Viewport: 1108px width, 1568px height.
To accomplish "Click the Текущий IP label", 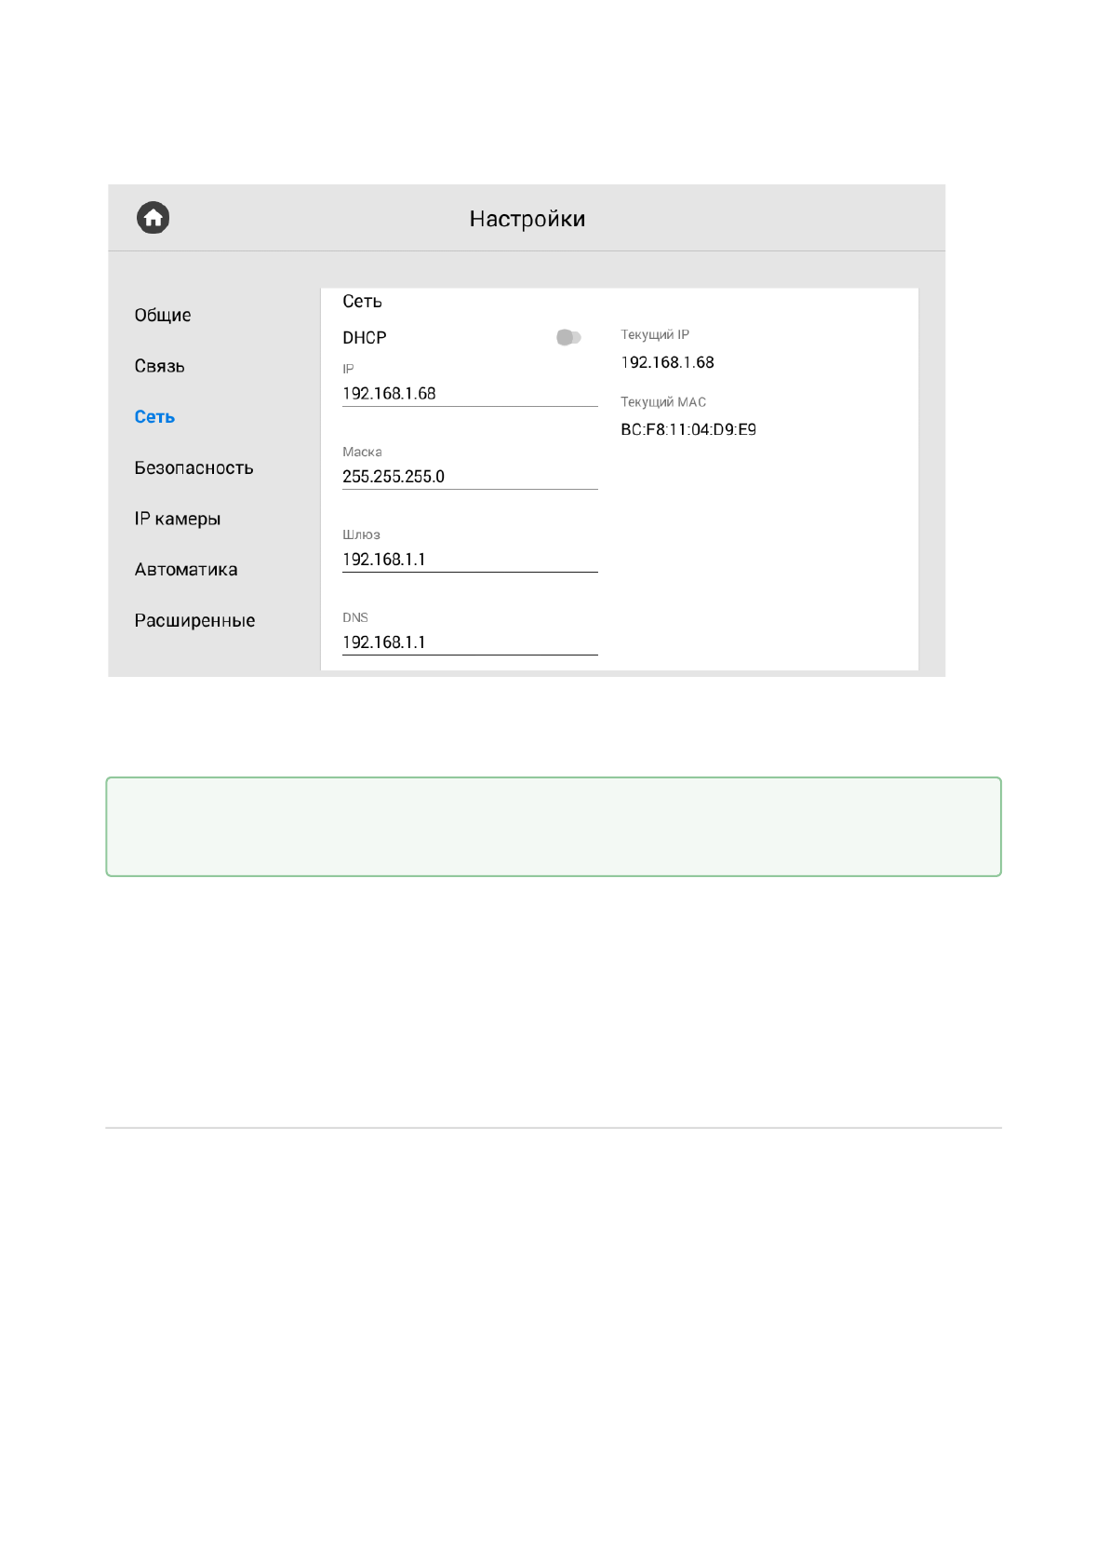I will pyautogui.click(x=655, y=335).
